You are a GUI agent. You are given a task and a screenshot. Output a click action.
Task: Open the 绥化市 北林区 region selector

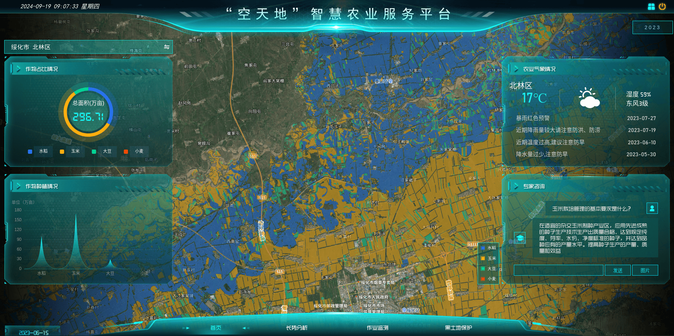click(89, 47)
